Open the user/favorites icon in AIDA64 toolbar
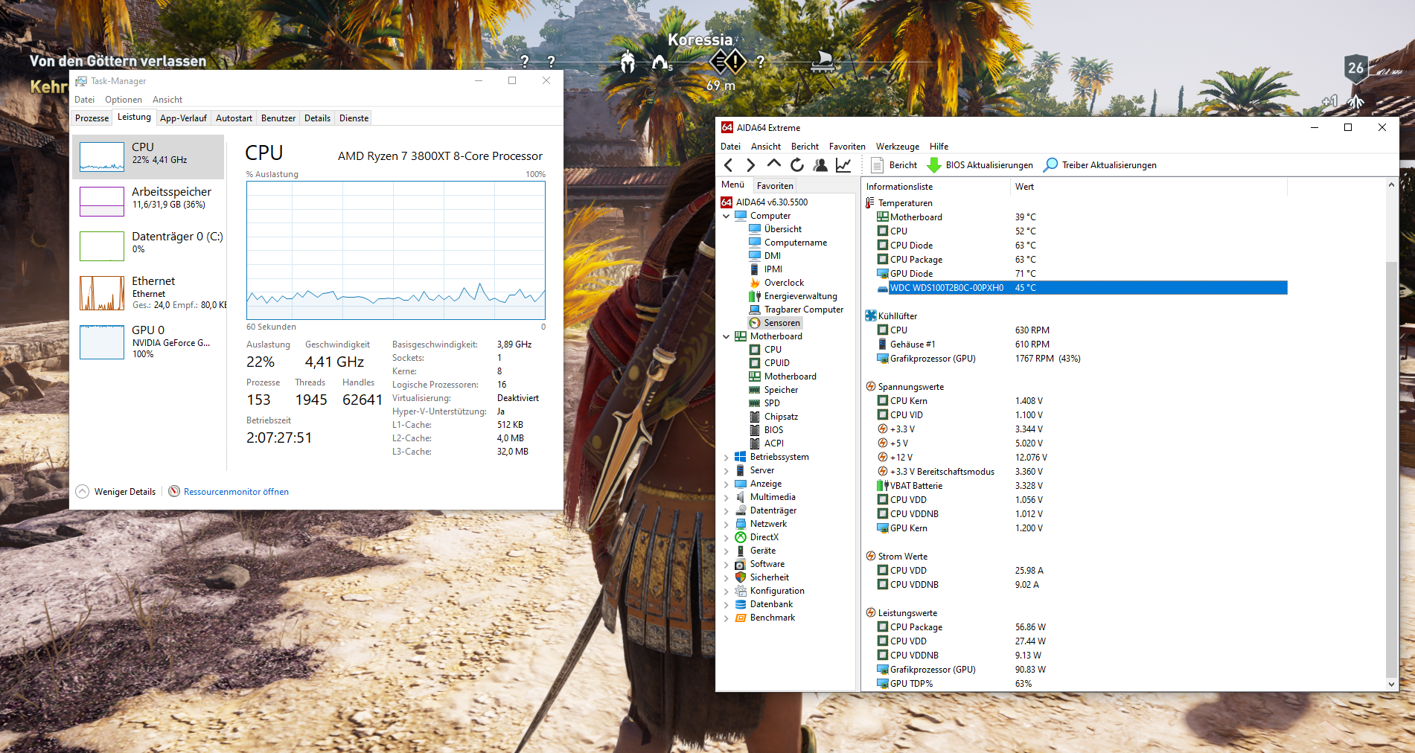This screenshot has width=1415, height=753. [820, 165]
